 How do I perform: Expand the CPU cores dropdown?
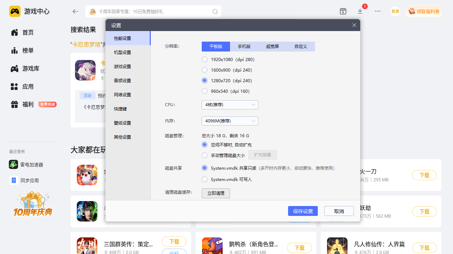pyautogui.click(x=230, y=105)
